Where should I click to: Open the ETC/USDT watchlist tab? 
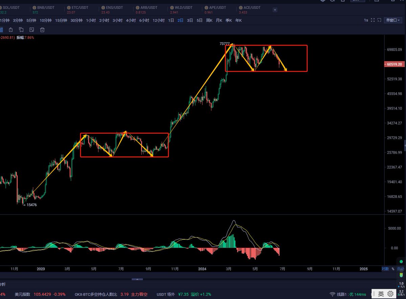click(77, 9)
